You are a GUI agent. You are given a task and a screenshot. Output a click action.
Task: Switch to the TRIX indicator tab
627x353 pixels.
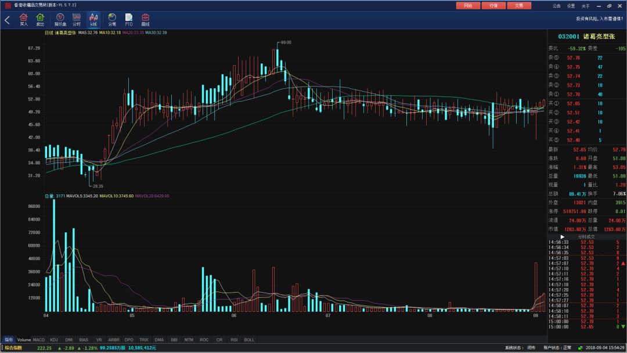pyautogui.click(x=143, y=340)
